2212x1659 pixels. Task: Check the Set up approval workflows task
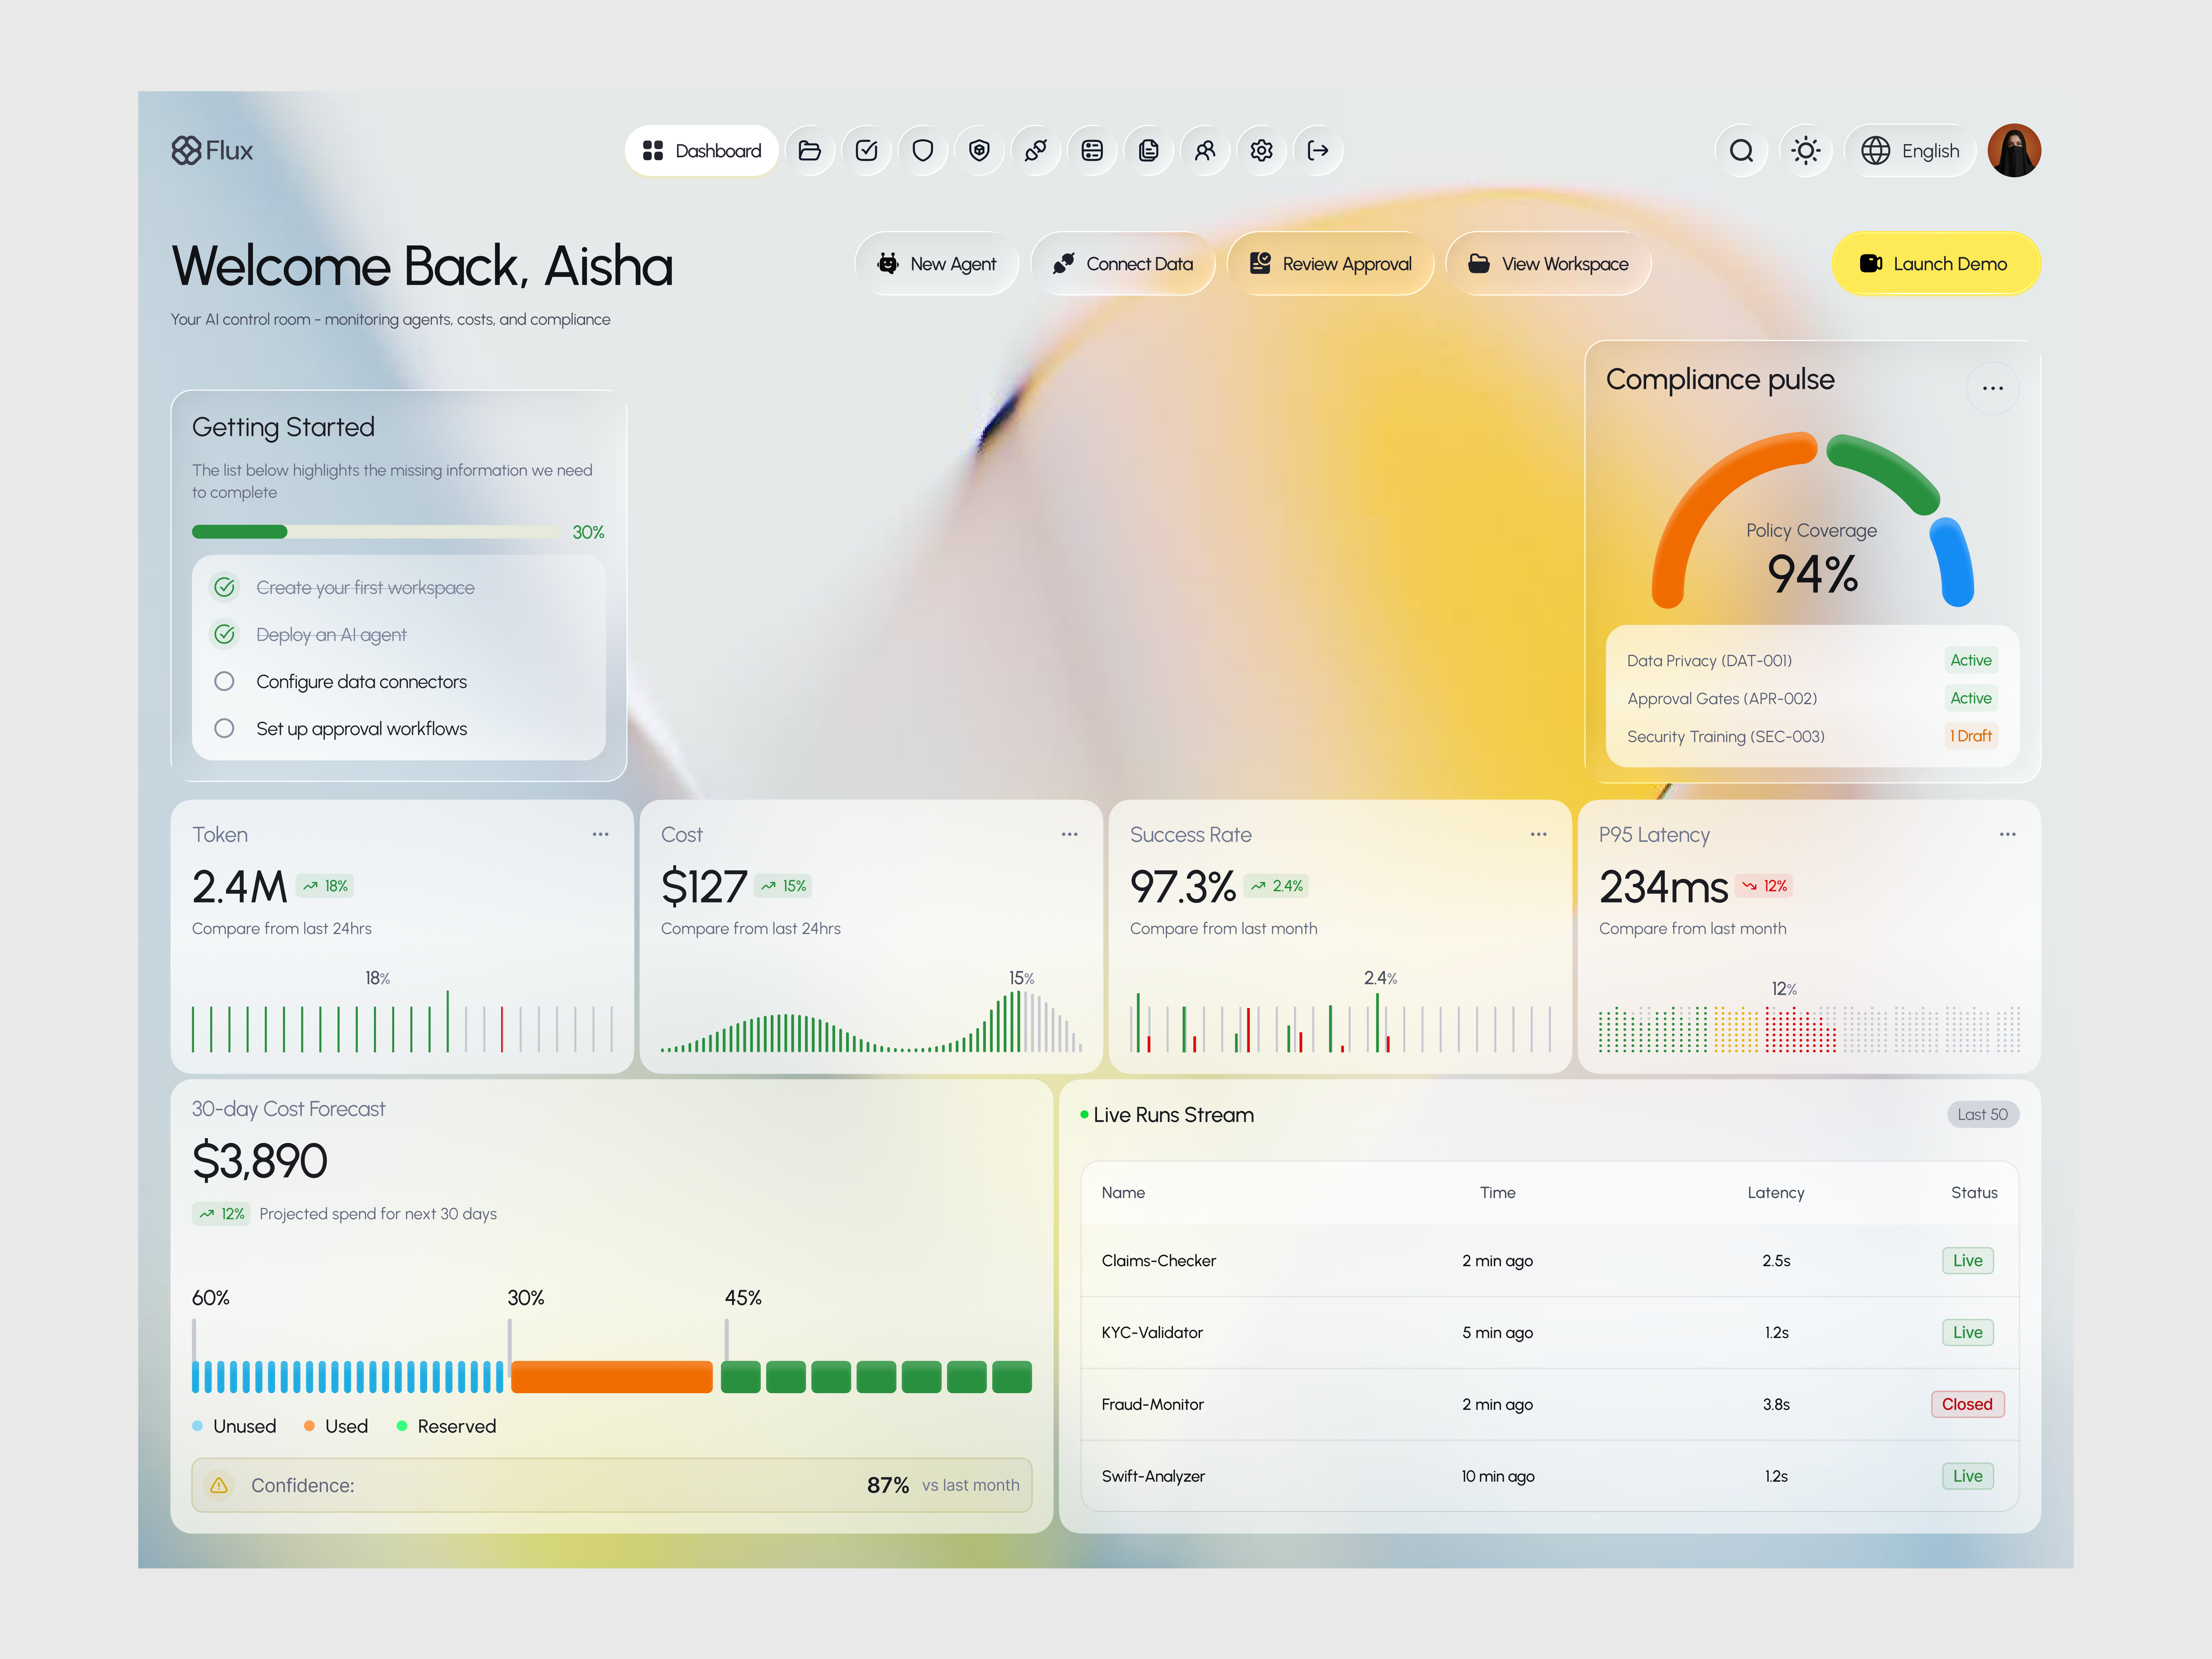tap(224, 728)
